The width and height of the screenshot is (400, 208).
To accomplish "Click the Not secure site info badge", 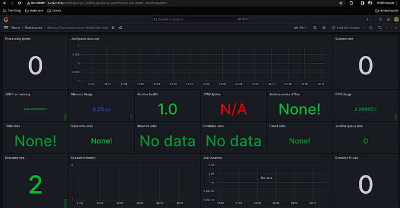I will point(35,3).
